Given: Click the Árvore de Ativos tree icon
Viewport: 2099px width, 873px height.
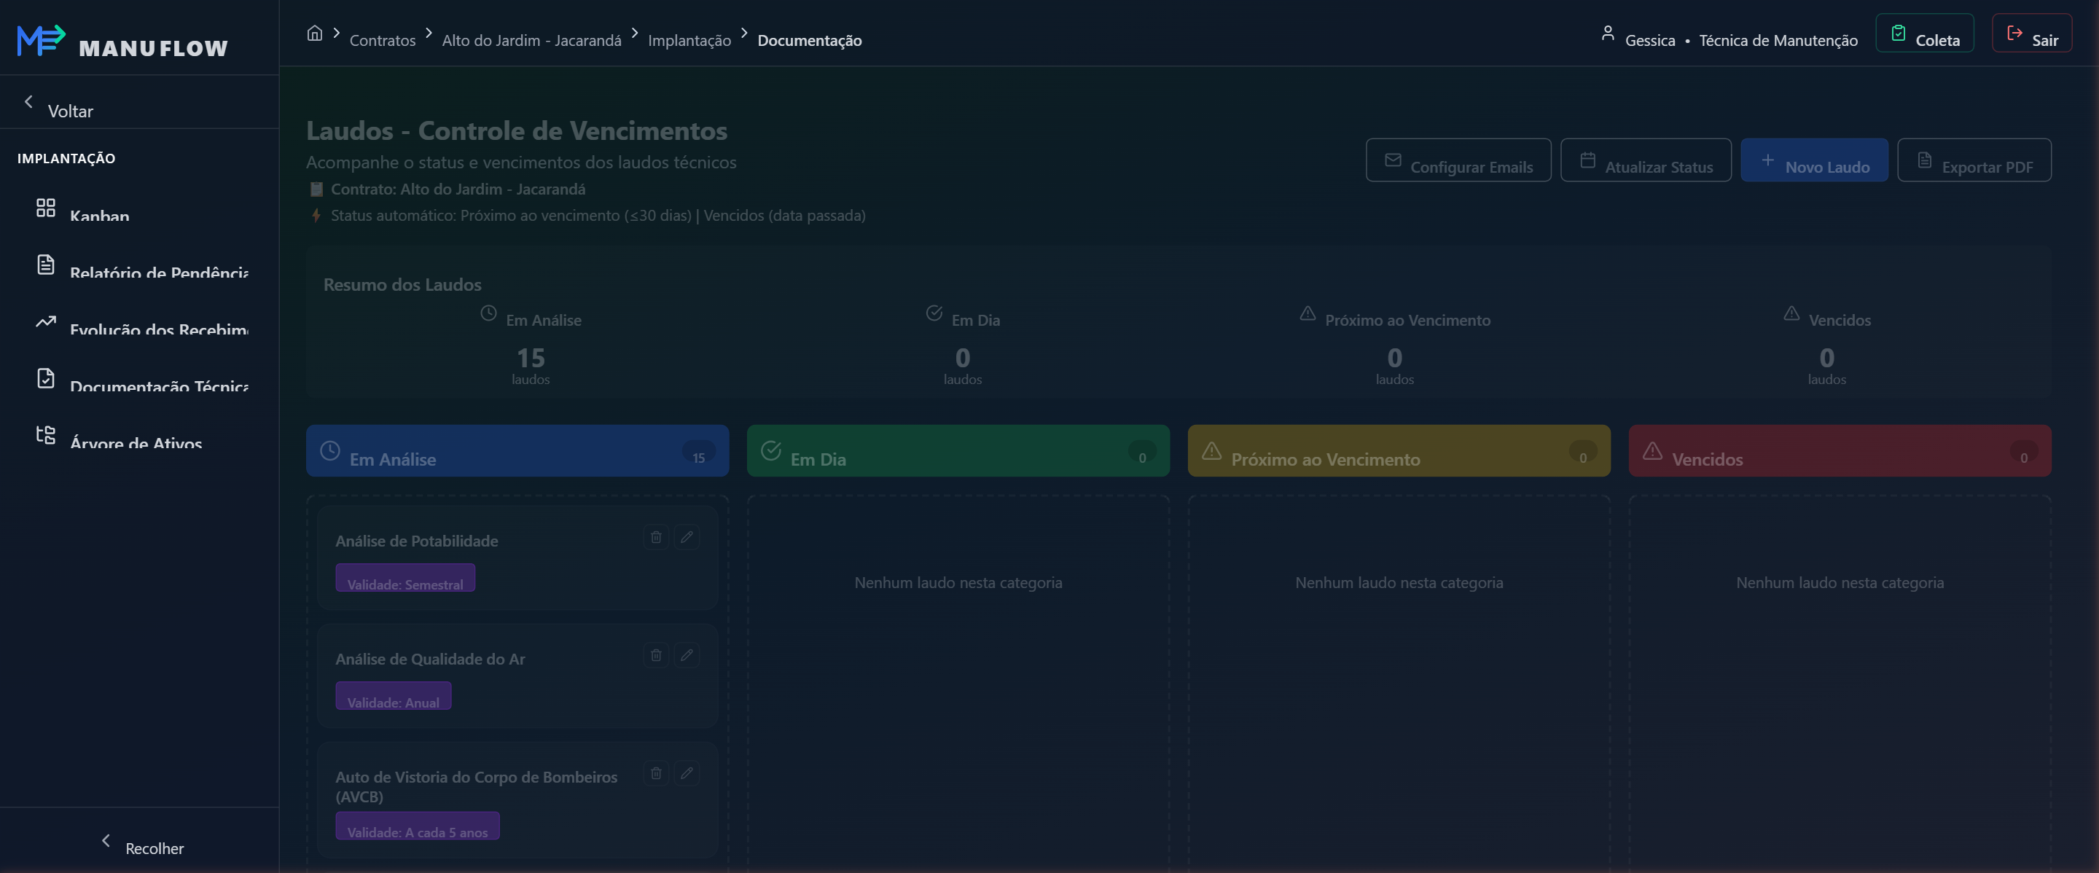Looking at the screenshot, I should click(x=46, y=436).
